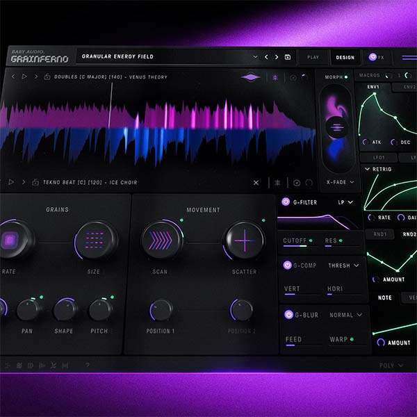Select the NOTE tab
This screenshot has height=417, width=417.
385,297
